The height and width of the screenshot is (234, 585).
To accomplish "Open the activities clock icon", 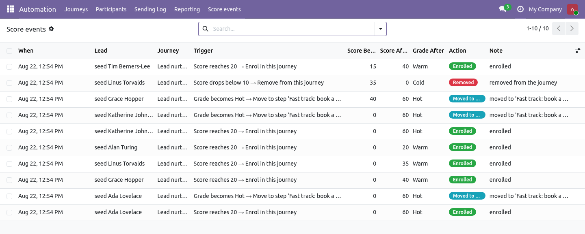I will [x=520, y=9].
